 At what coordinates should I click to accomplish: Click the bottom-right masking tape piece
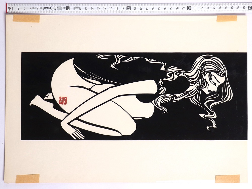click(x=227, y=179)
